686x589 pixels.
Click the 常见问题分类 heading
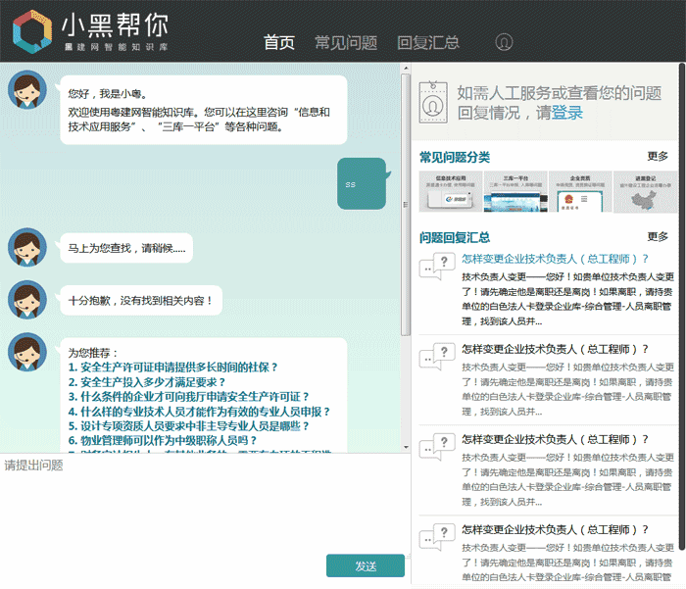pyautogui.click(x=455, y=157)
